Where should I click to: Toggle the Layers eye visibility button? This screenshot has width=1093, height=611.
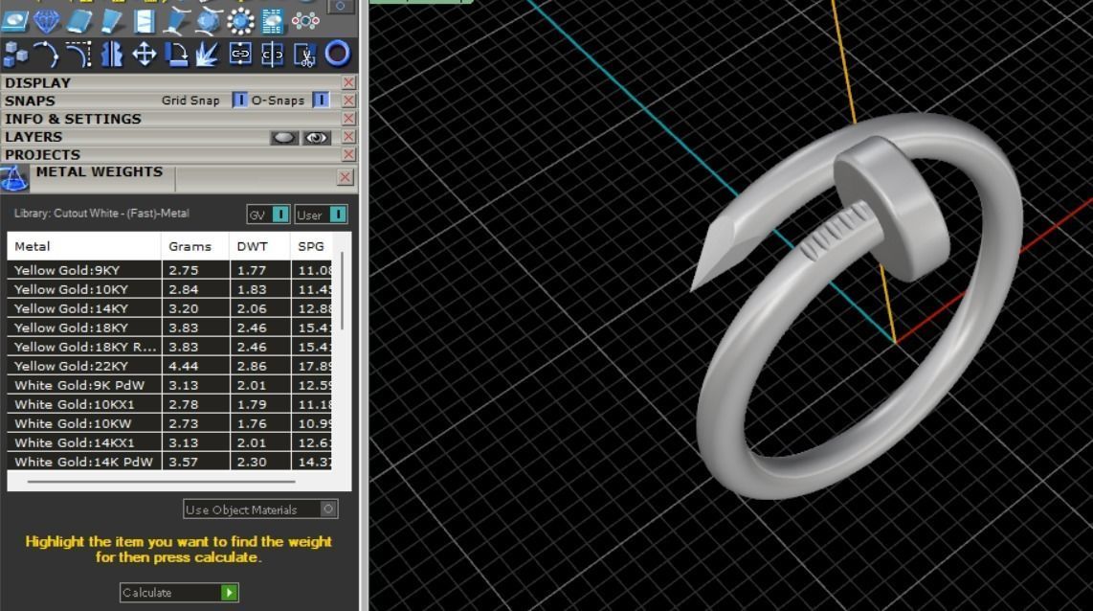point(317,137)
